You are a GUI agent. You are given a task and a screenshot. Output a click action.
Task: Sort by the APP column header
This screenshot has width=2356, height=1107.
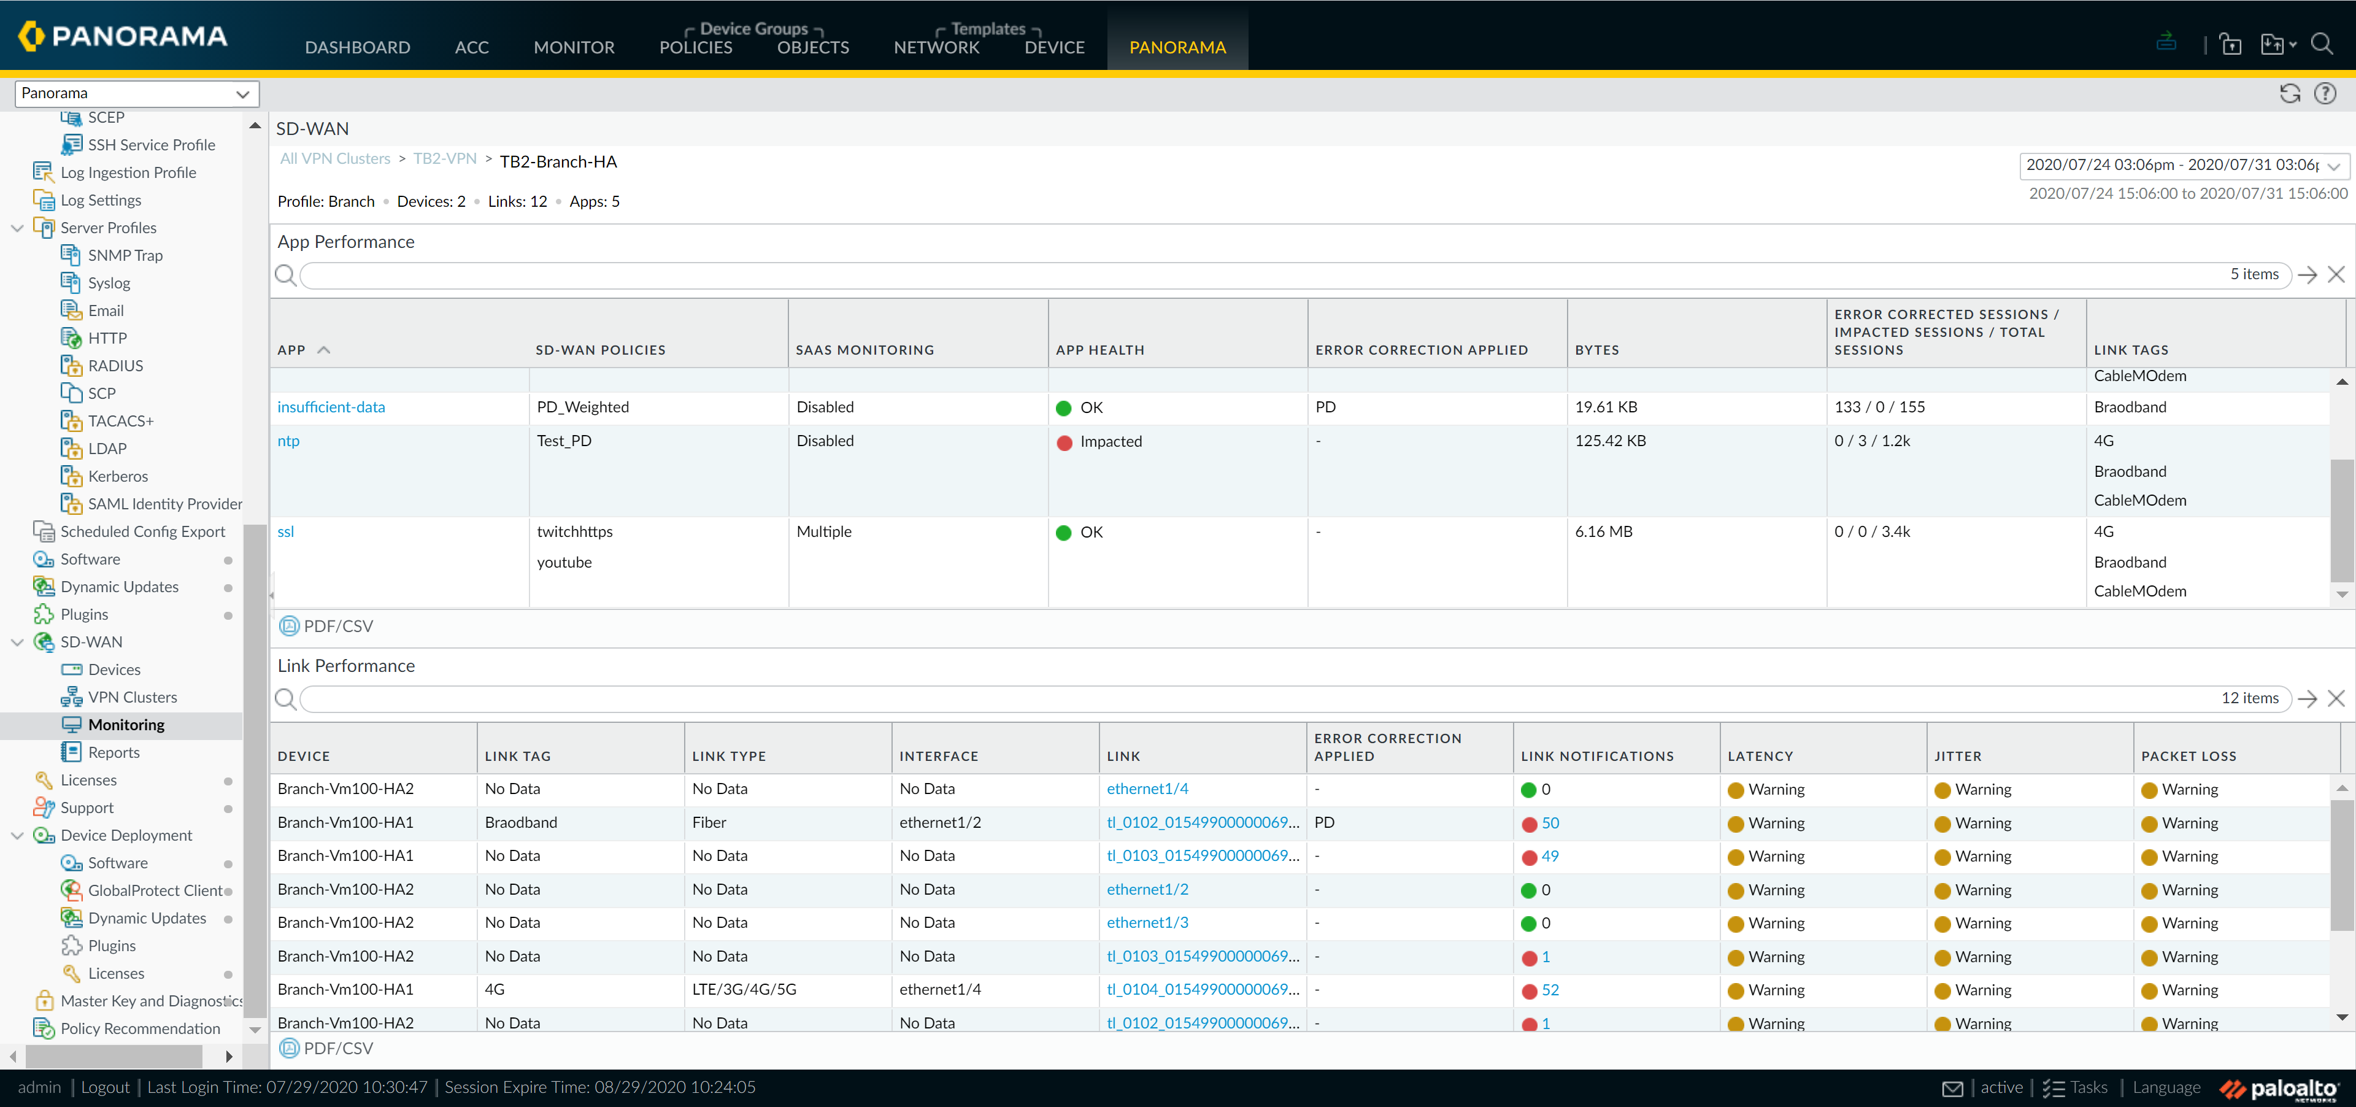click(292, 350)
